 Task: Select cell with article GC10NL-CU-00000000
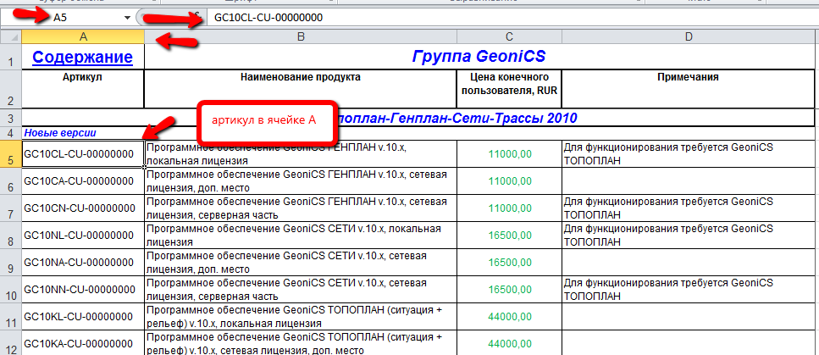pos(82,236)
